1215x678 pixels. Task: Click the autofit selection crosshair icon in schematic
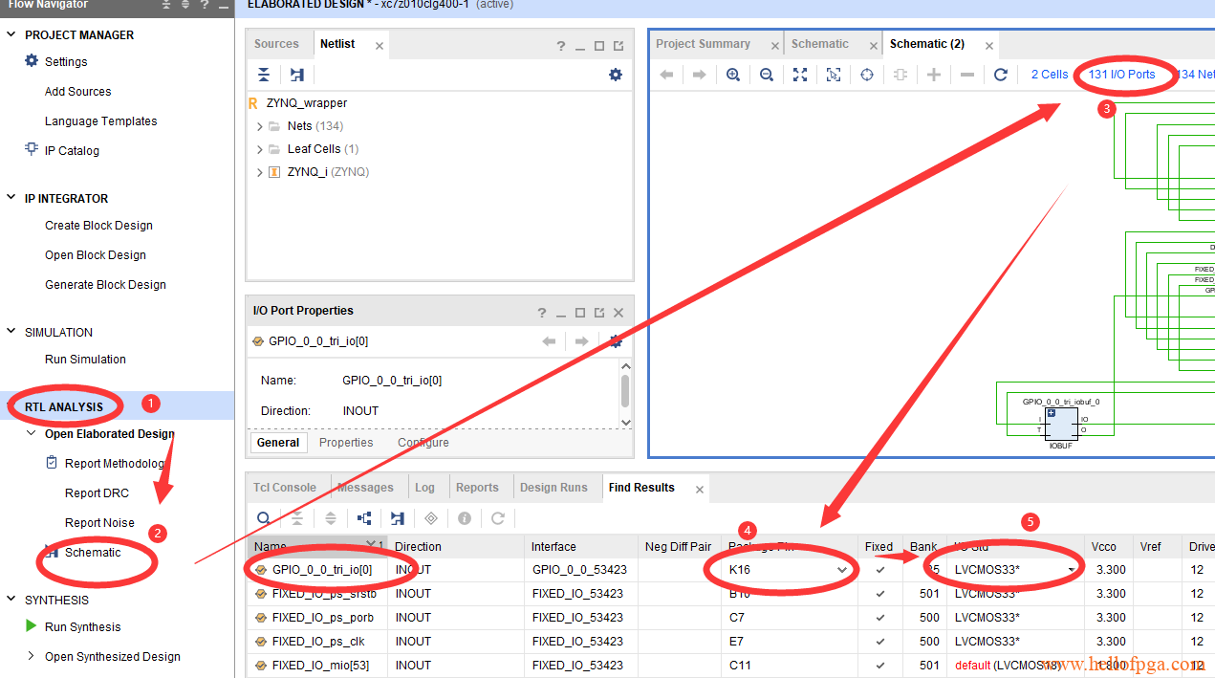coord(867,75)
